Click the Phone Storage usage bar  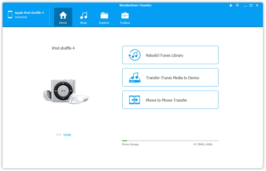pos(170,141)
